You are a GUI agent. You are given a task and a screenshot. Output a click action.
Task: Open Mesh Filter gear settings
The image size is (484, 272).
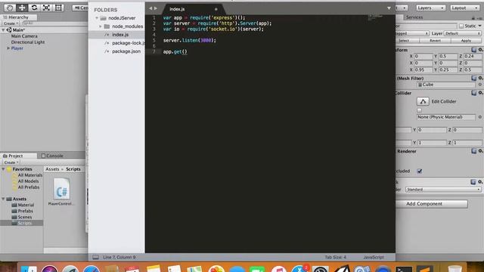tap(481, 78)
